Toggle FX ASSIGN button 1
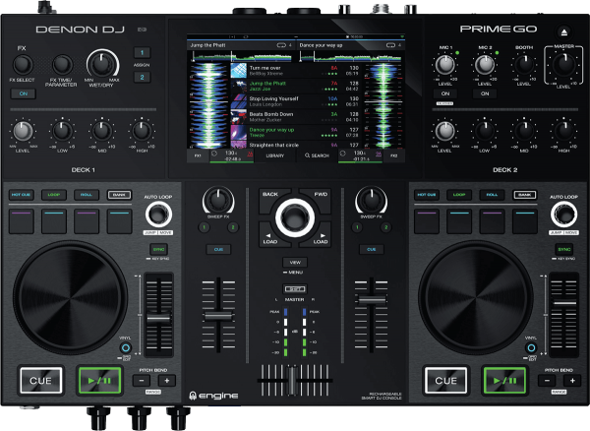Viewport: 590px width, 431px height. point(142,53)
